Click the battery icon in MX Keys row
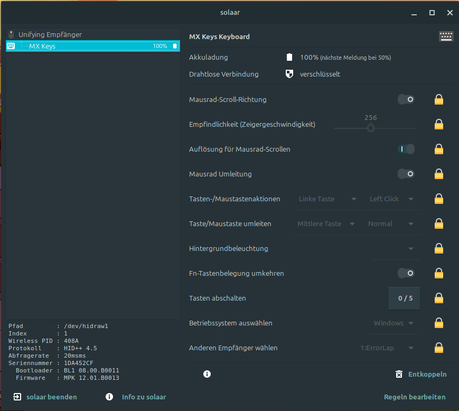 [x=175, y=46]
